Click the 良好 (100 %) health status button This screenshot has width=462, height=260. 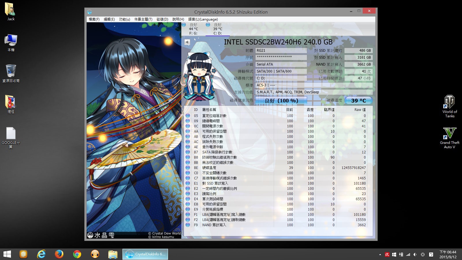281,101
